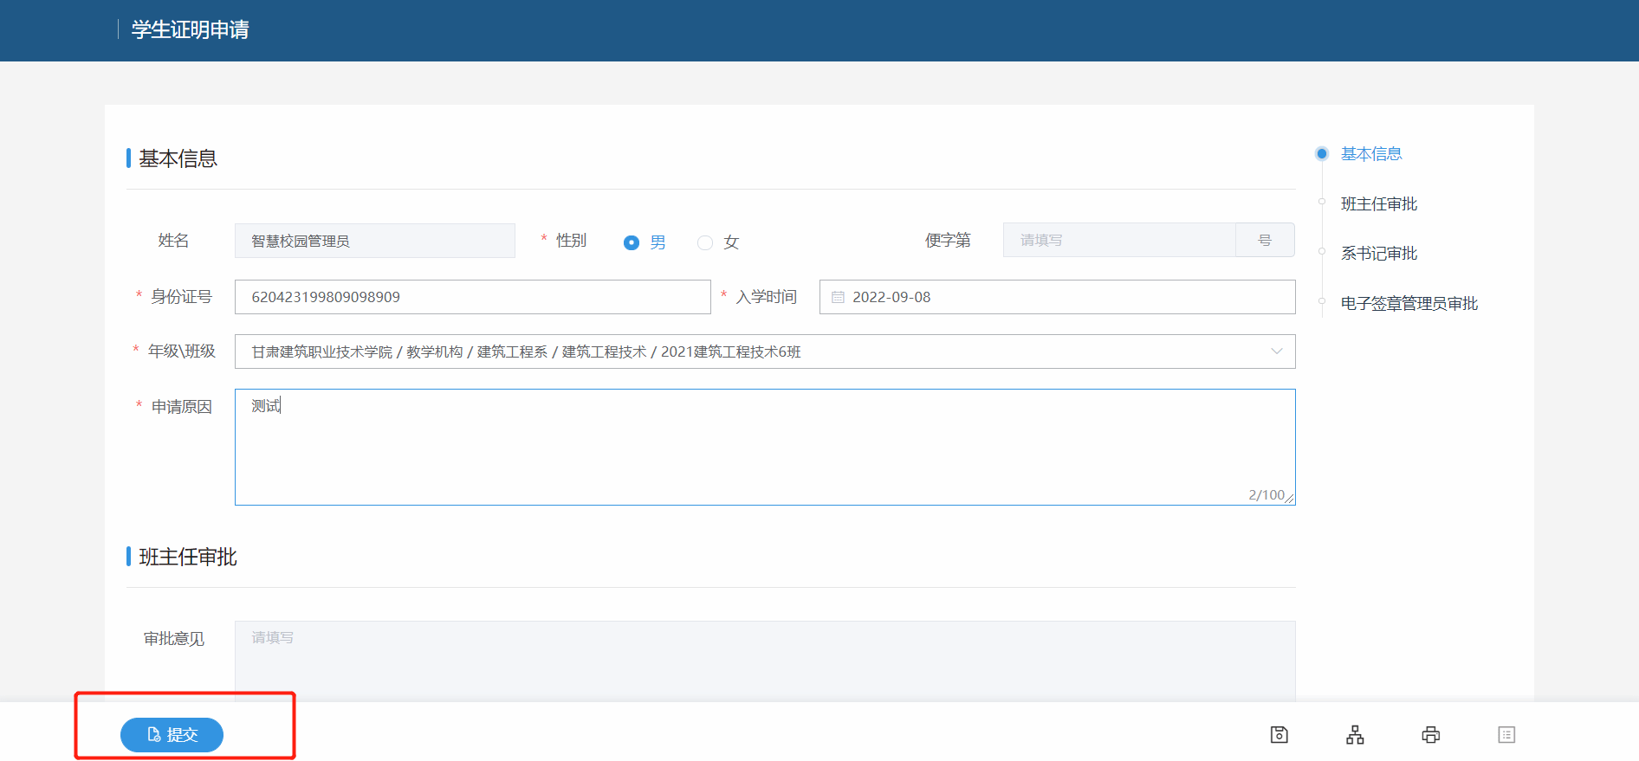The image size is (1639, 761).
Task: Go to 系书记审批 anchor link
Action: pyautogui.click(x=1378, y=254)
